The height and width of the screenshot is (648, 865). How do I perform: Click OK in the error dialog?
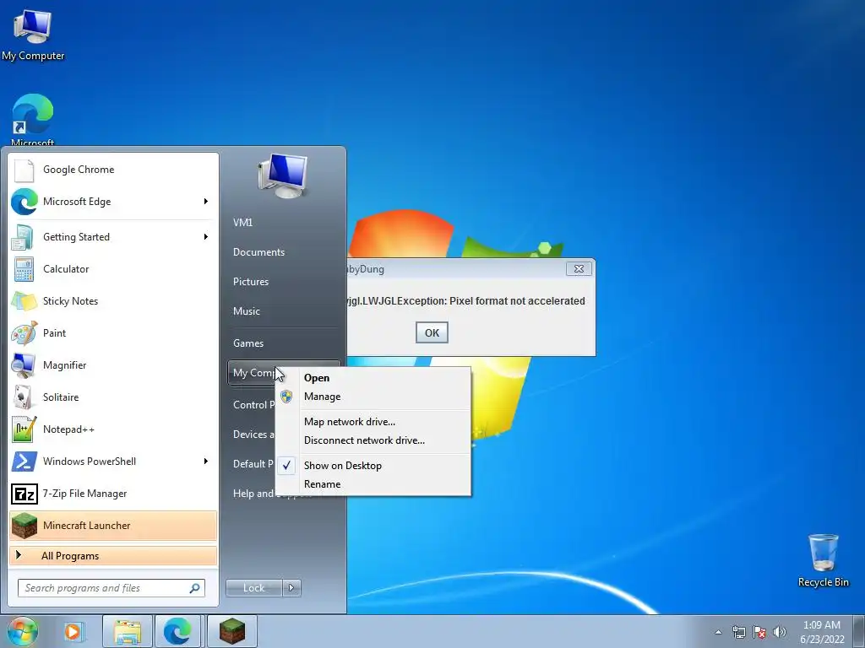[432, 332]
